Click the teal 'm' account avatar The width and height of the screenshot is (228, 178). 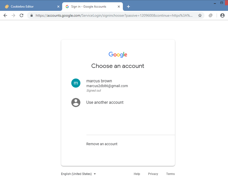pos(76,83)
